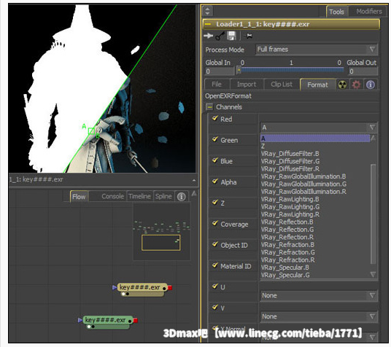The image size is (391, 347).
Task: Toggle the U channel checkbox
Action: (214, 286)
